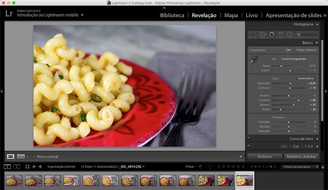
Task: Click the Anterior button
Action: click(x=265, y=156)
